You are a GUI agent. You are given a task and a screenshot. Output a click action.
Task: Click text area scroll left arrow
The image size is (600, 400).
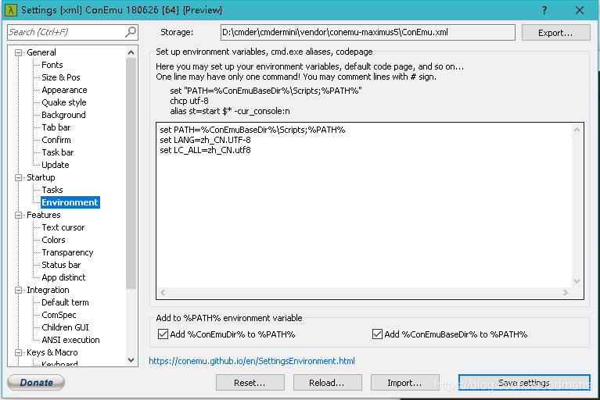tap(163, 293)
